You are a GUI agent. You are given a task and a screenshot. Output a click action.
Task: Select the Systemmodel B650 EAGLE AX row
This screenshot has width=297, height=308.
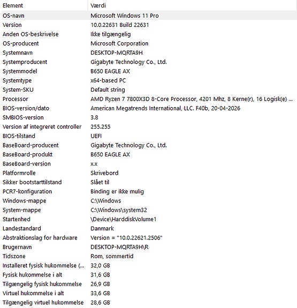(x=148, y=71)
